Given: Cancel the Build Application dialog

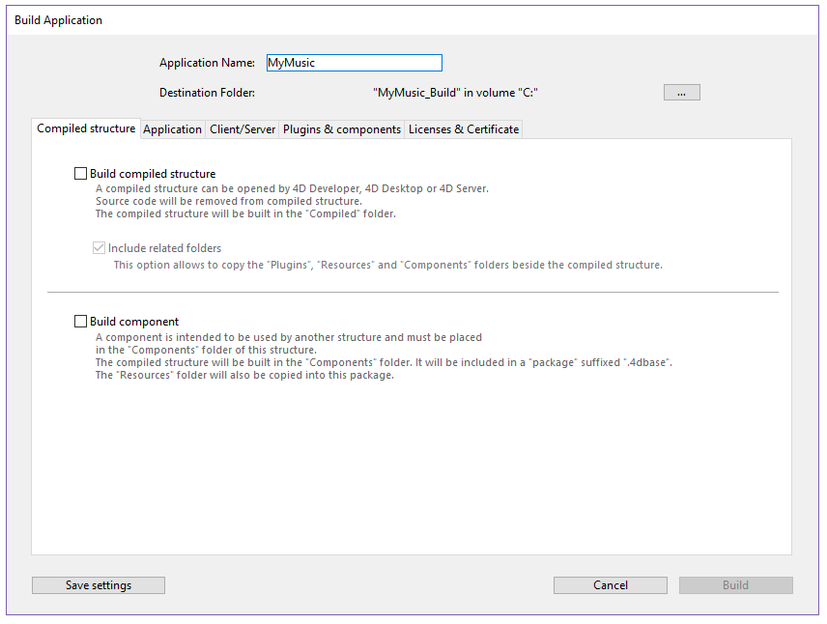Looking at the screenshot, I should [610, 585].
